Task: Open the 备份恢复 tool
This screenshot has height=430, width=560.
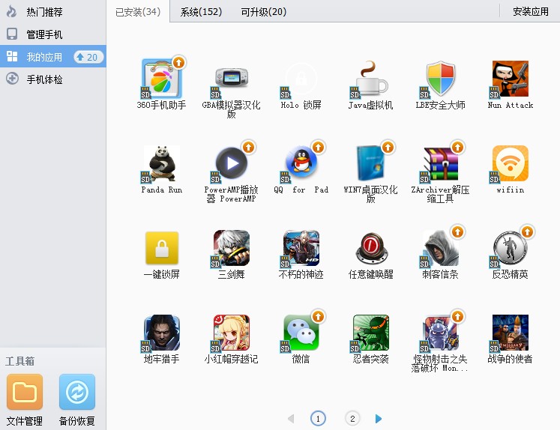Action: tap(76, 400)
